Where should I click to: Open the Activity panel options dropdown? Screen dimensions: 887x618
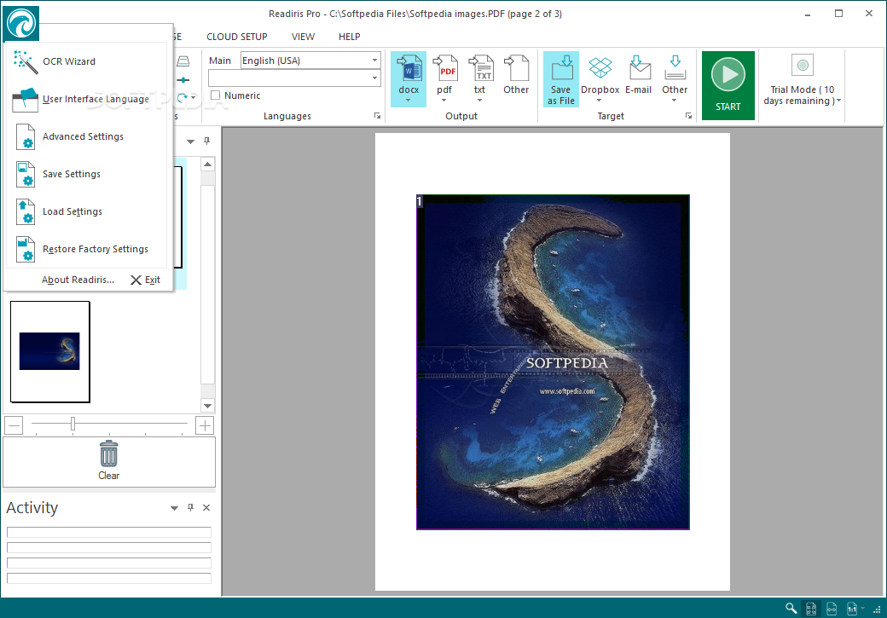point(174,508)
